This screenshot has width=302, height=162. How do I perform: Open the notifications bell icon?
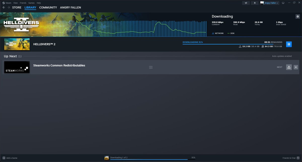255,3
